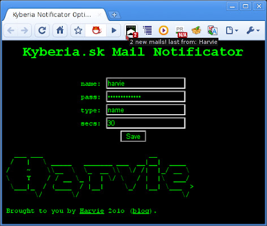Viewport: 267px width, 226px height.
Task: Click the type field containing name
Action: [x=145, y=110]
